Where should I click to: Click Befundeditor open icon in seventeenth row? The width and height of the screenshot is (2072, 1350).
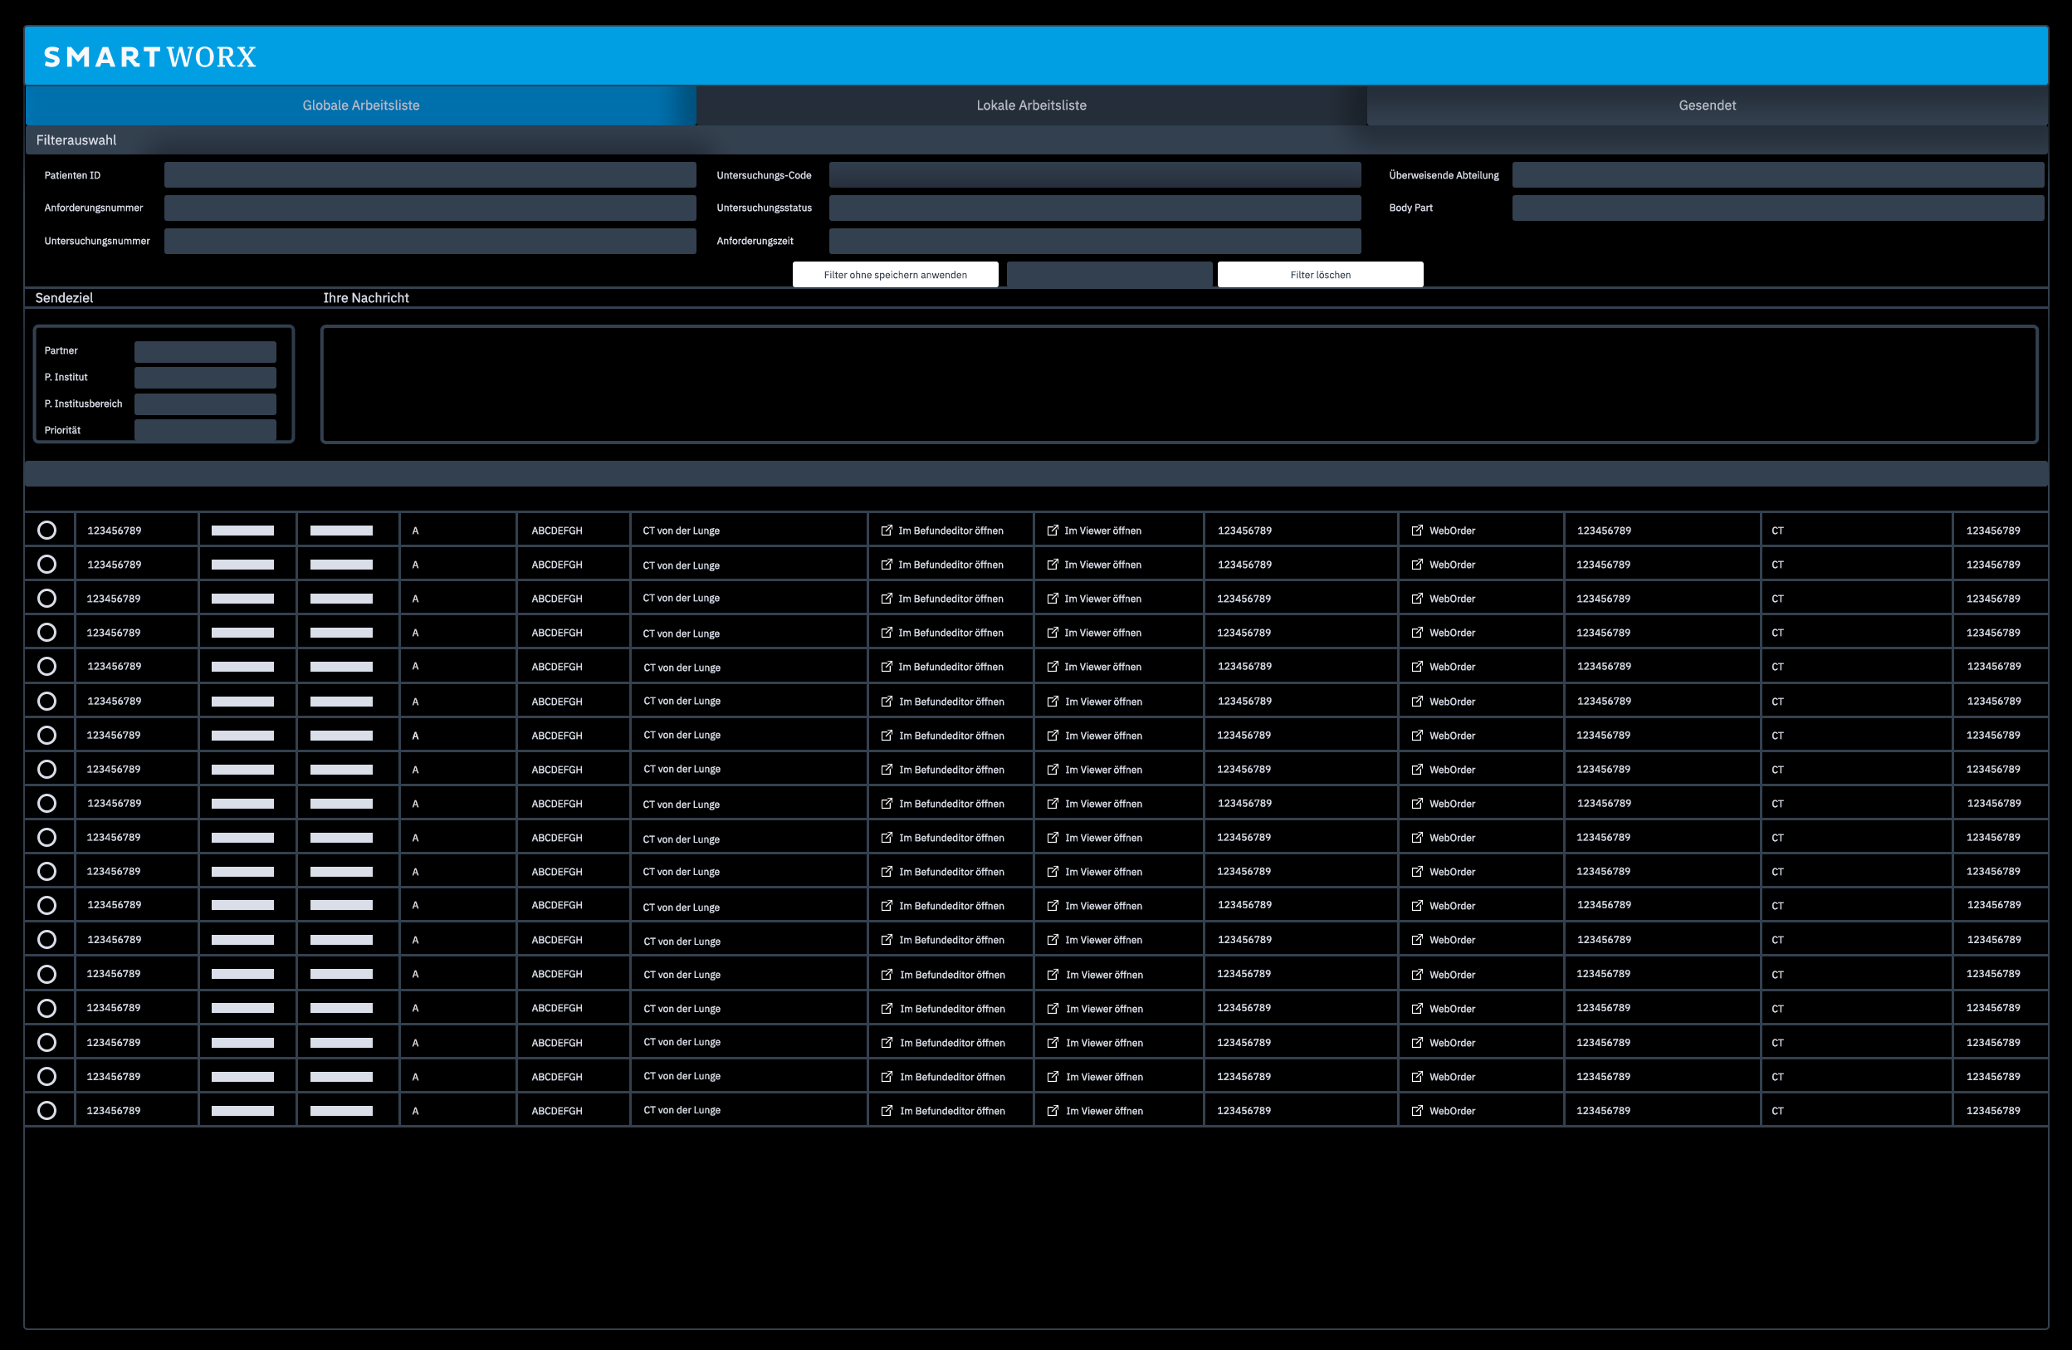pos(887,1076)
